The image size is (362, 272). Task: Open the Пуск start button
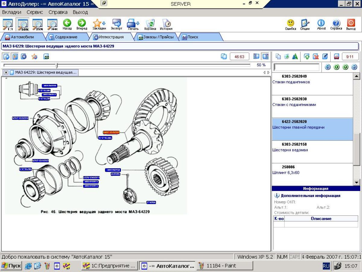coord(11,266)
